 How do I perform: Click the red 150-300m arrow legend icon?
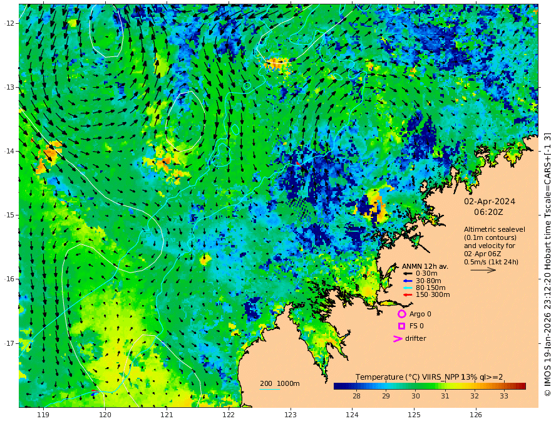click(408, 295)
